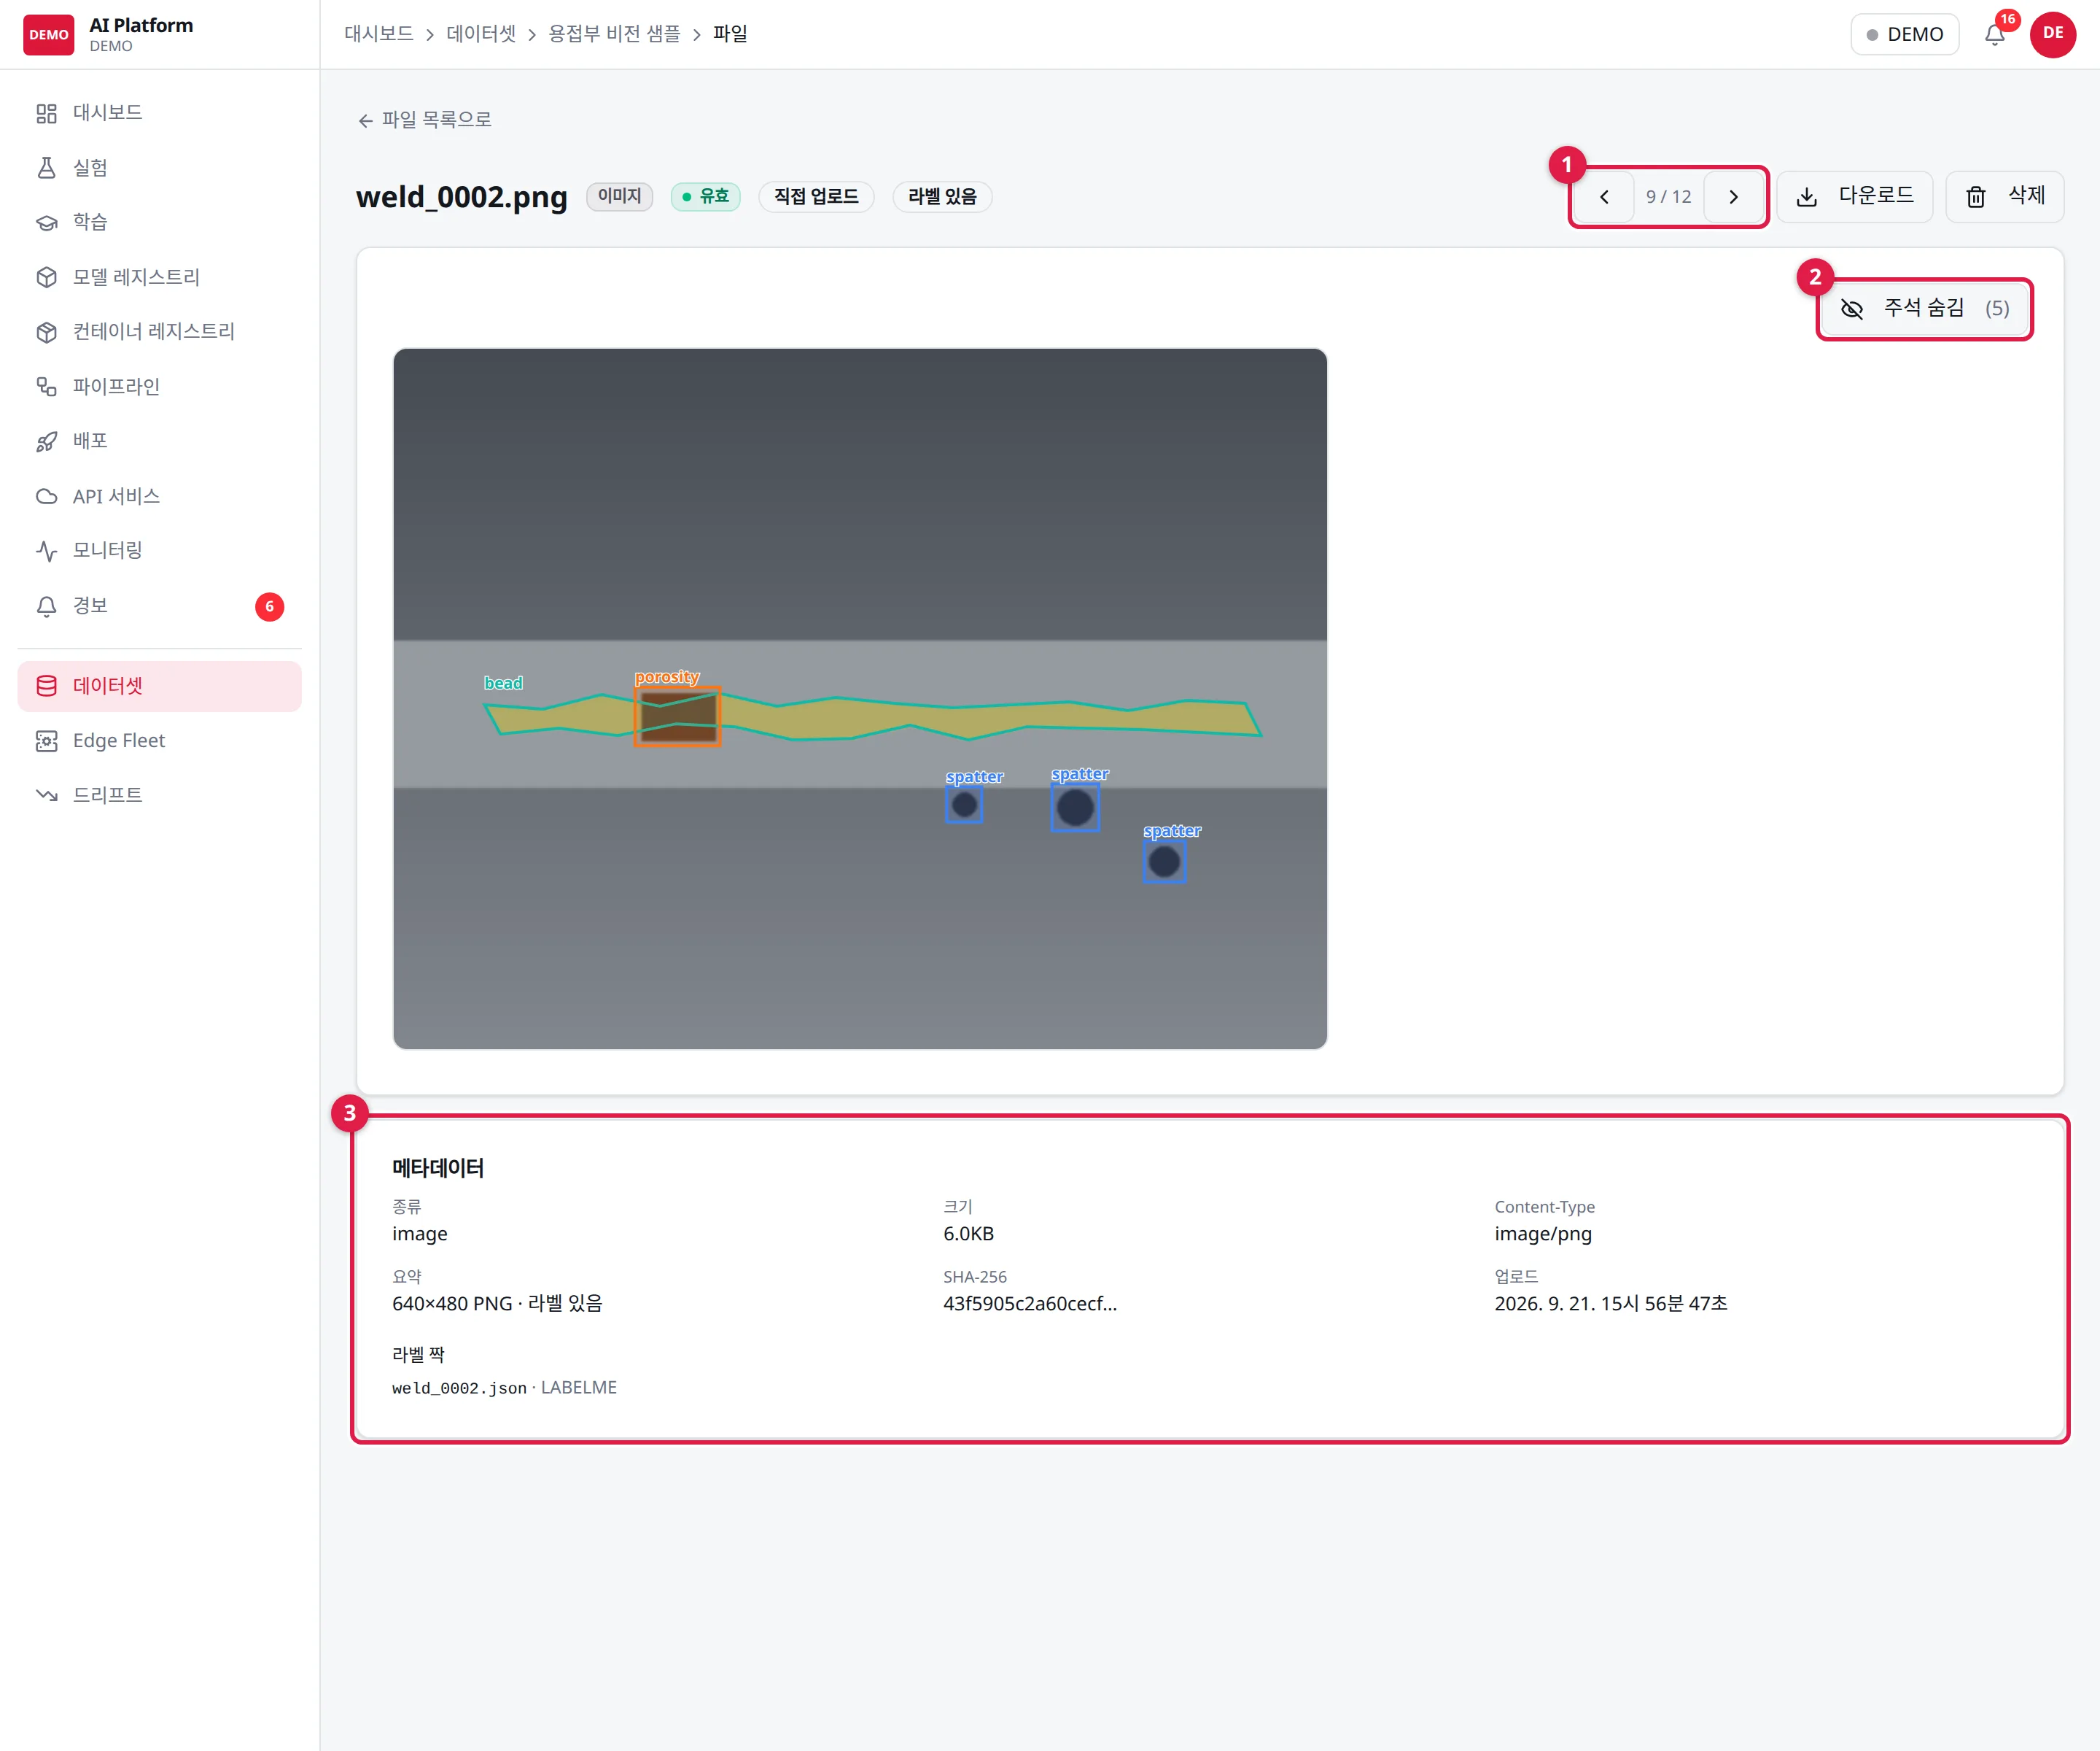
Task: Open the 대시보드 sidebar menu
Action: pos(160,113)
